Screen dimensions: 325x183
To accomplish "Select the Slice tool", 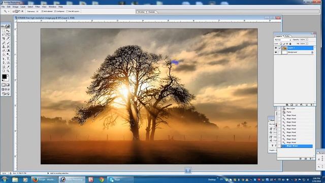I will (8, 39).
